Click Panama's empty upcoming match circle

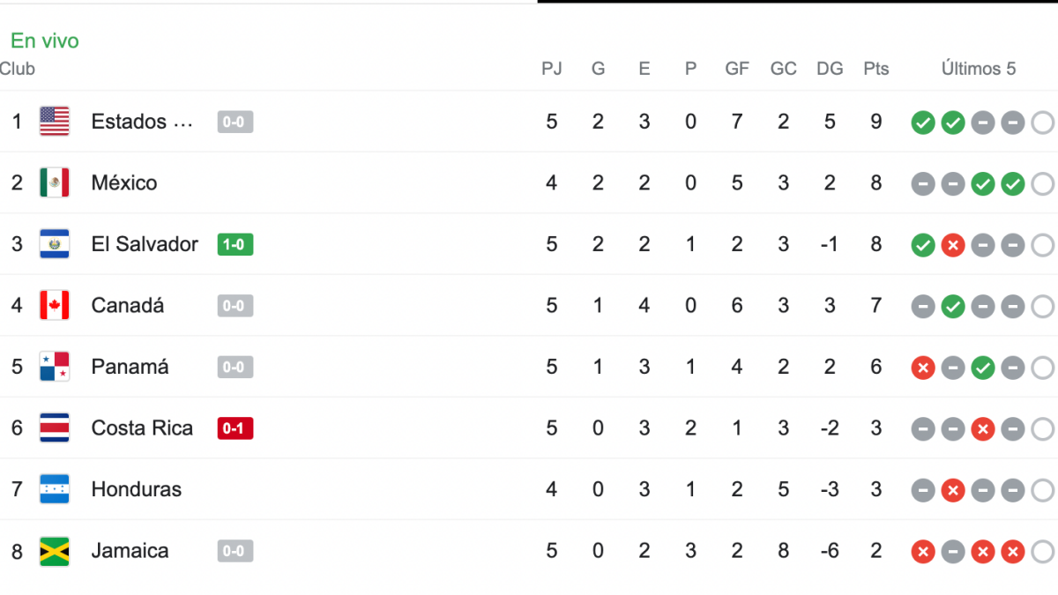(1042, 368)
